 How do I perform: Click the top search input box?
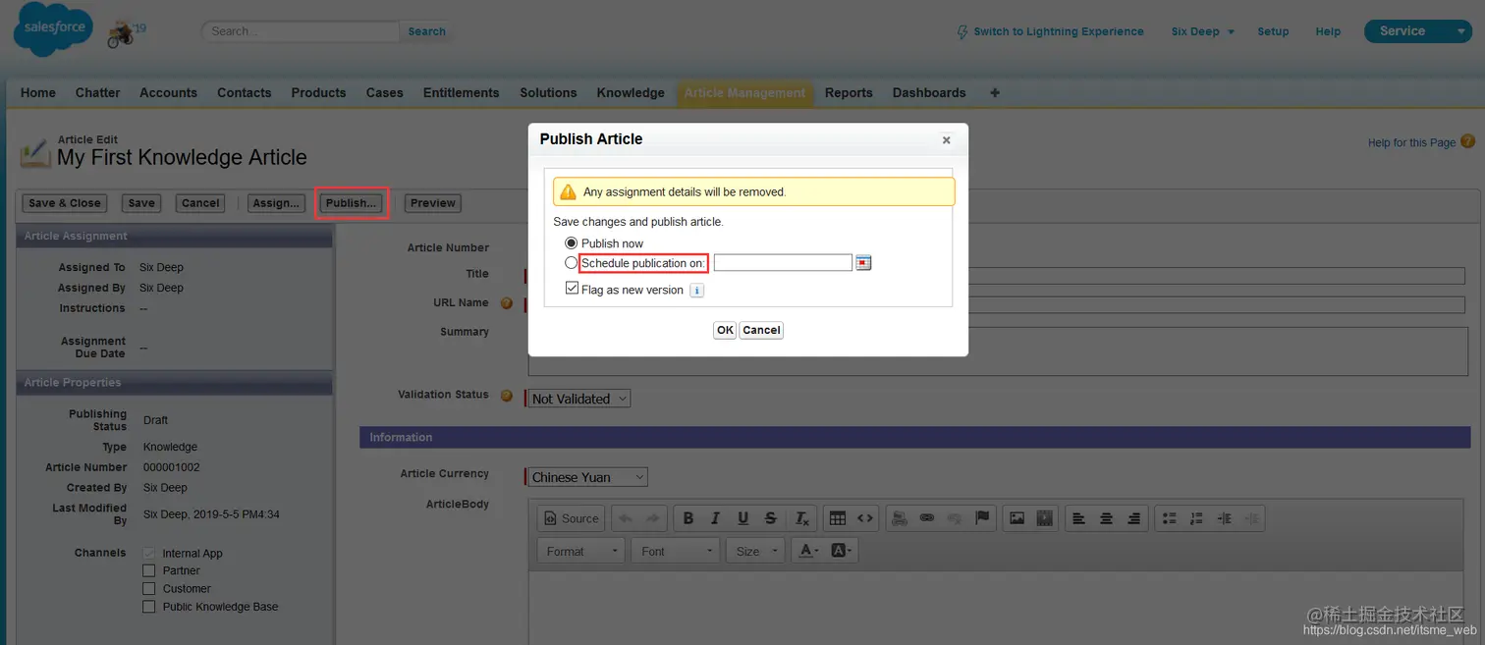[302, 31]
